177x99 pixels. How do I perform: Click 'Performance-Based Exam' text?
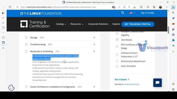pyautogui.click(x=133, y=61)
